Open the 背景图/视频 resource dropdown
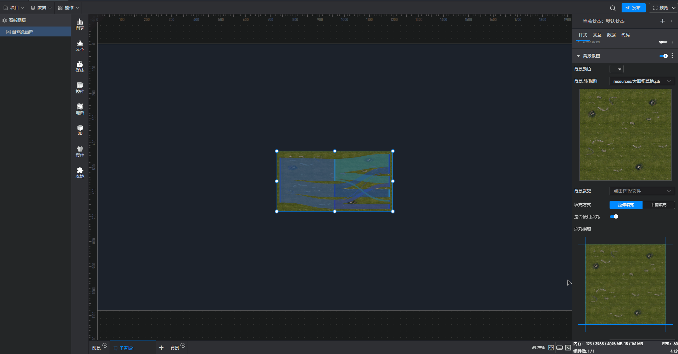The height and width of the screenshot is (354, 678). coord(642,81)
